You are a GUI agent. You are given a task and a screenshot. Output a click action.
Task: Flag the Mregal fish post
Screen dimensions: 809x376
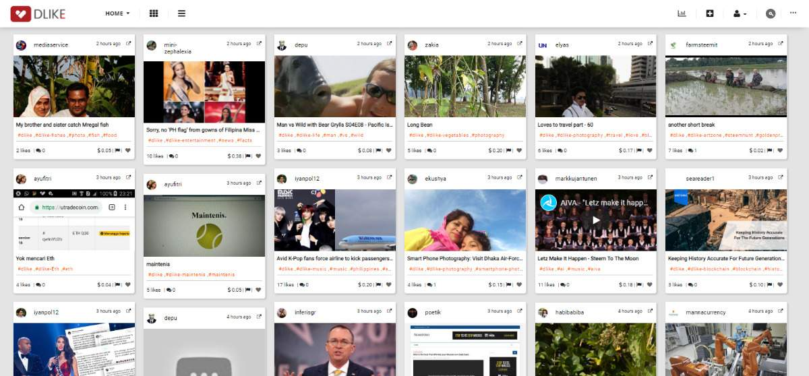[x=119, y=151]
